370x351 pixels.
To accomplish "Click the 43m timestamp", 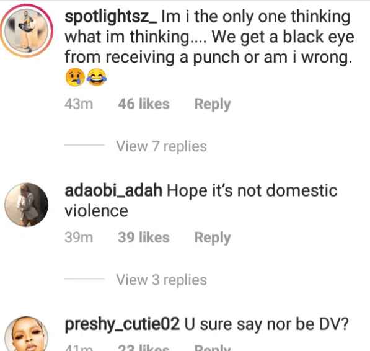I will pos(79,104).
